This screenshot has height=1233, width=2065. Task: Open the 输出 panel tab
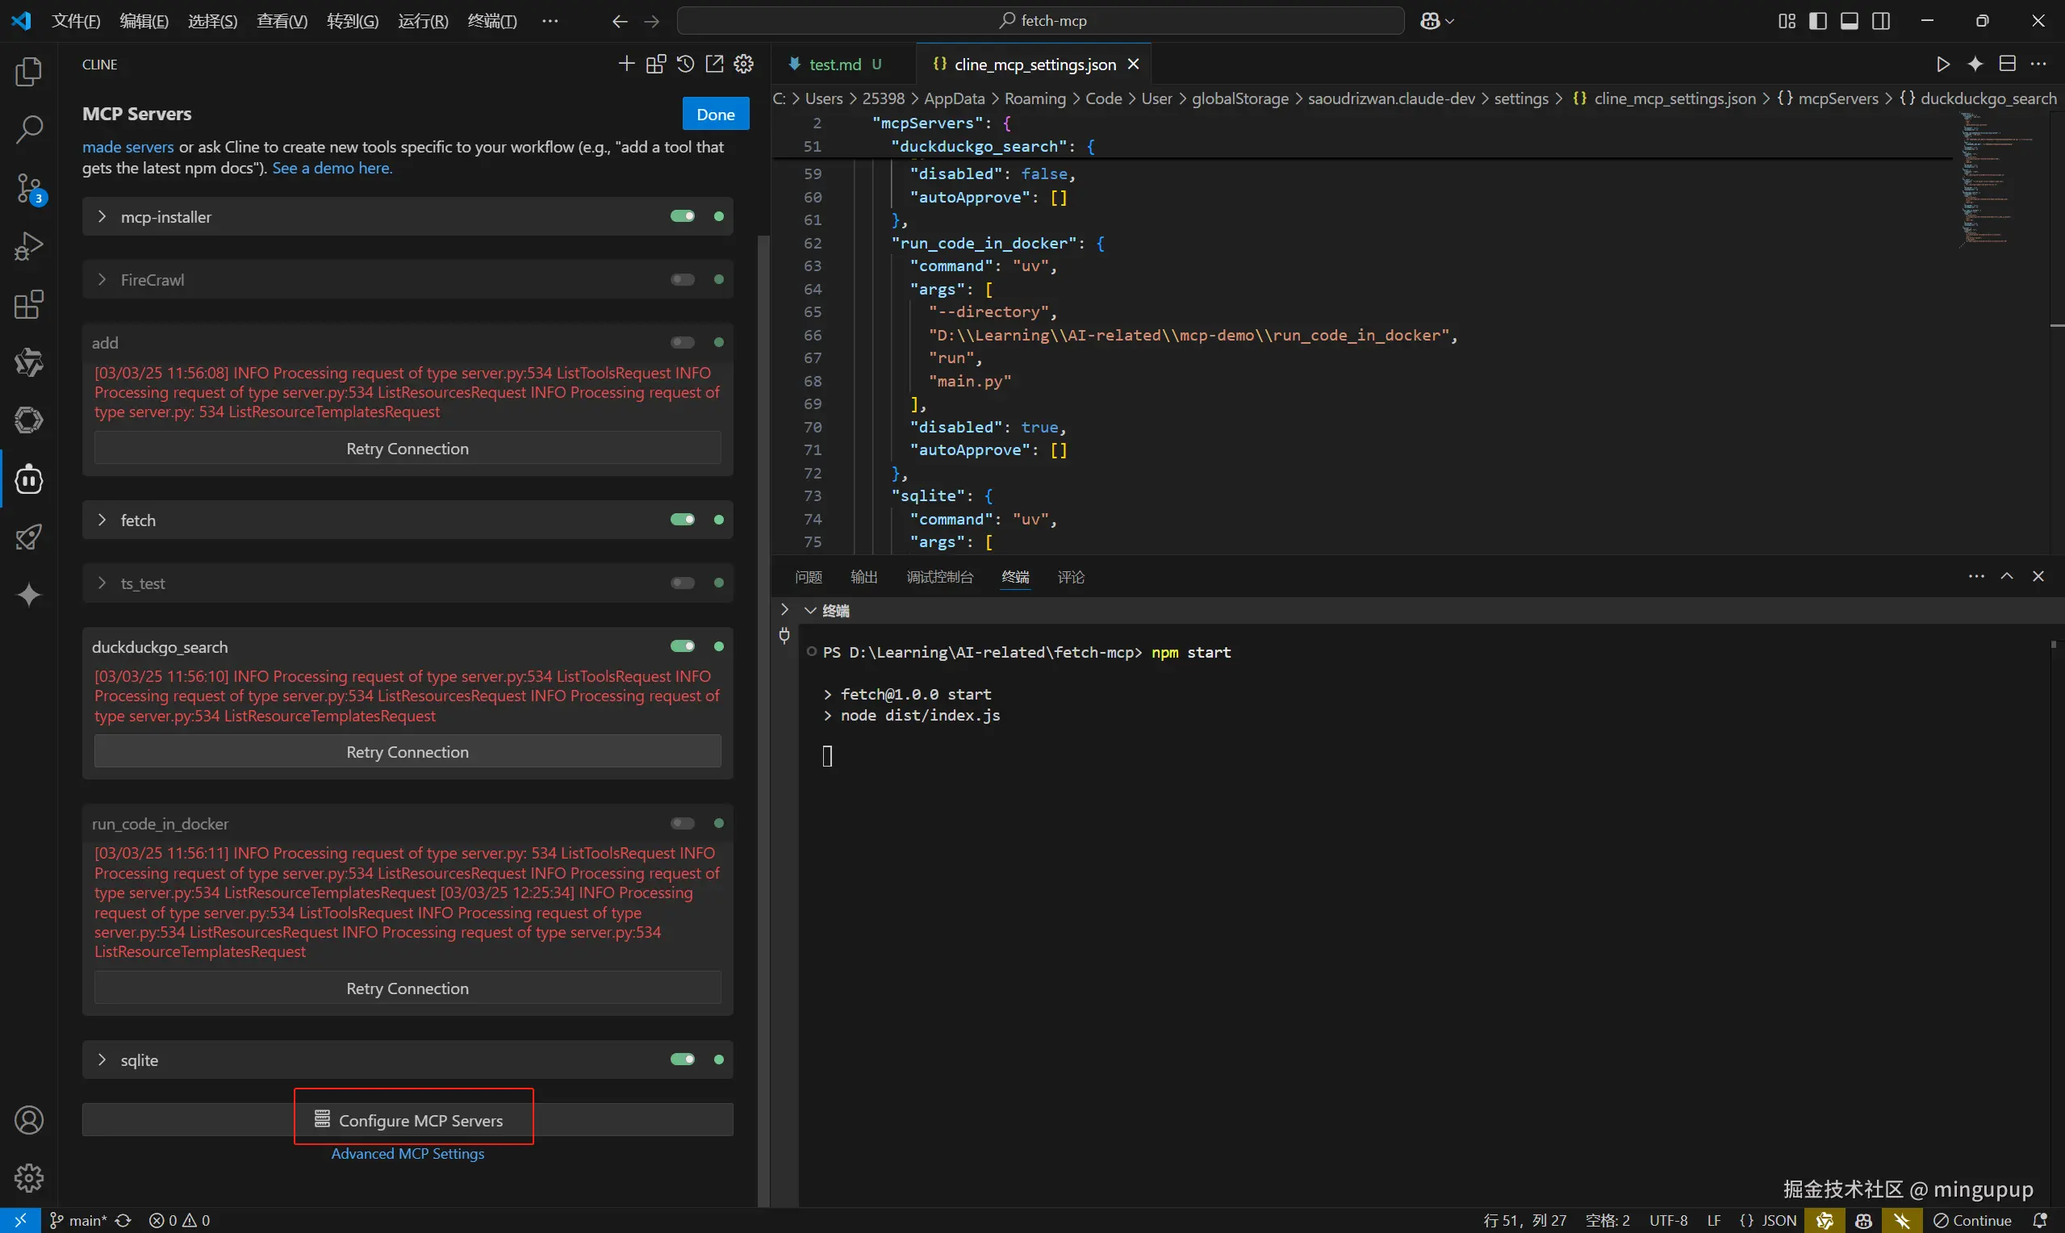coord(864,577)
